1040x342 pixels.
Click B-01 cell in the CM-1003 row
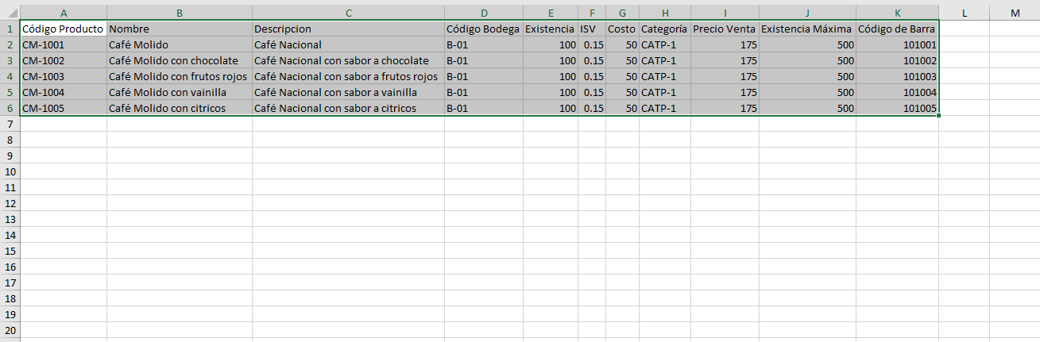pos(484,76)
